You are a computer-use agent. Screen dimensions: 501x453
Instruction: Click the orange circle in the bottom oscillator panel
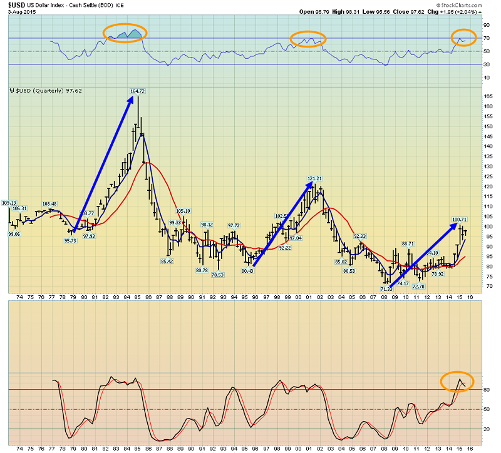click(x=457, y=380)
